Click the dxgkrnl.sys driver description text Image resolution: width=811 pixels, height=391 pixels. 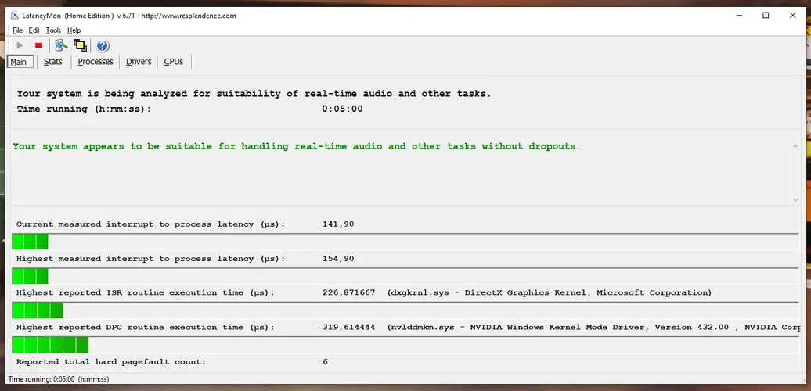click(x=550, y=293)
